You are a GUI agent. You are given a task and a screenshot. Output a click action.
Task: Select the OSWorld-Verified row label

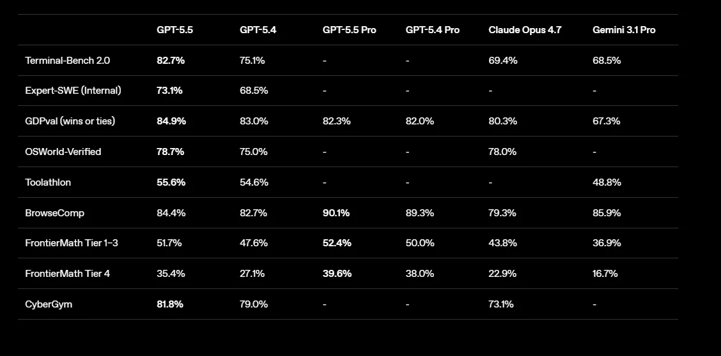coord(63,152)
